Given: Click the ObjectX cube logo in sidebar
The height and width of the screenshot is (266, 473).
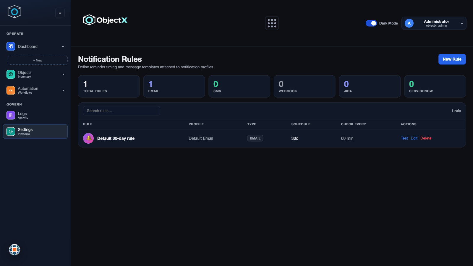Looking at the screenshot, I should [14, 12].
